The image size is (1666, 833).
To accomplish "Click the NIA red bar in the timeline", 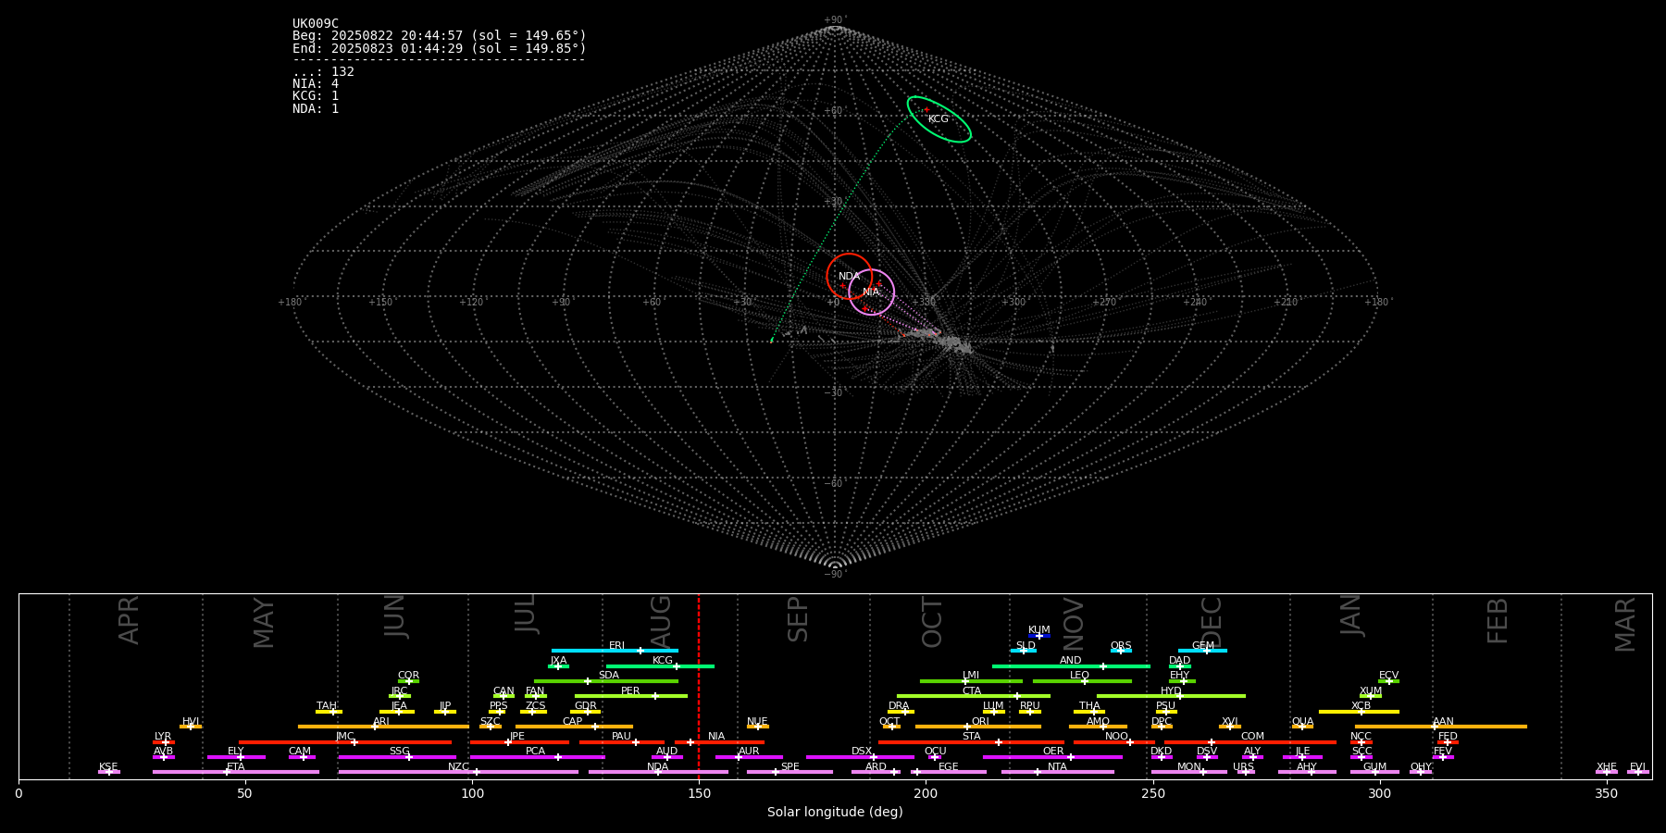I will 719,742.
